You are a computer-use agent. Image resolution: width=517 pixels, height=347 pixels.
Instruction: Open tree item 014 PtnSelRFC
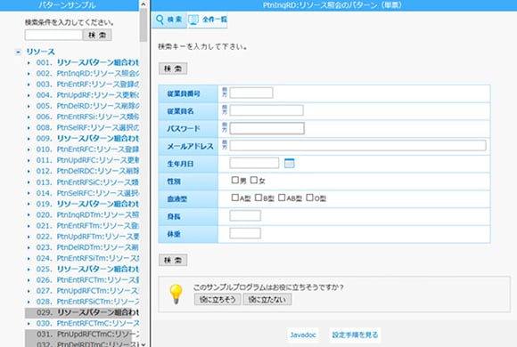coord(87,193)
